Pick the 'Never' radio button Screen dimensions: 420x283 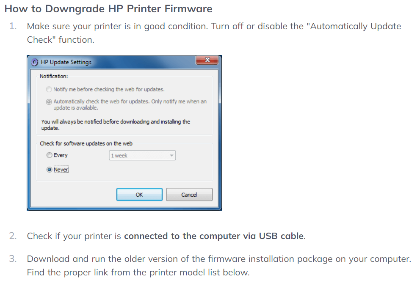50,170
